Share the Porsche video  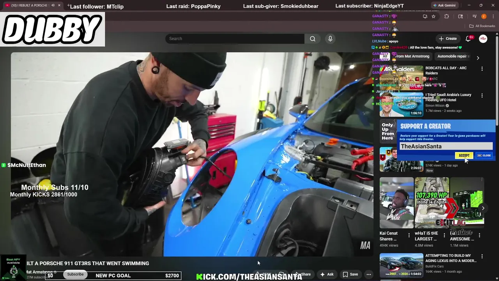[x=303, y=274]
